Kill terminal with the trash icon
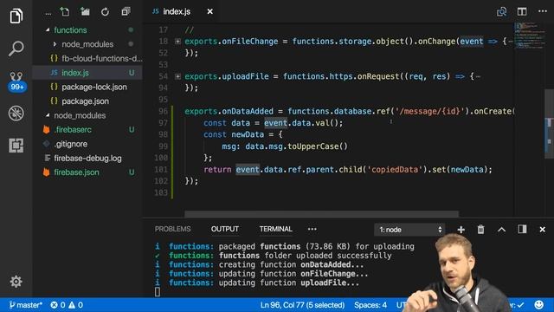The image size is (554, 312). click(x=481, y=230)
